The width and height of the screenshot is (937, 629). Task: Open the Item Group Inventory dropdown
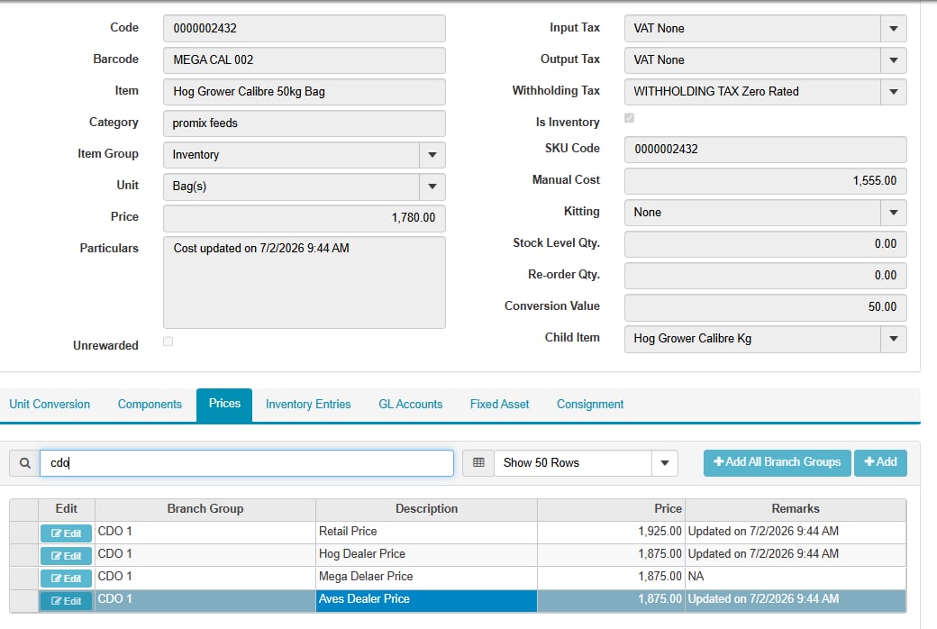(x=432, y=155)
